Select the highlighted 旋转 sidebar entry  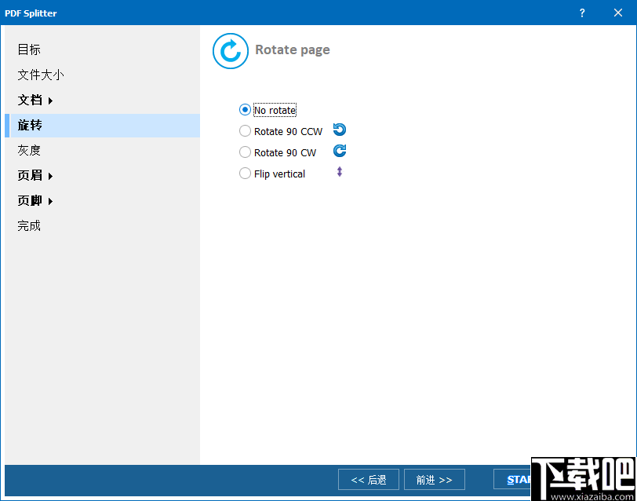(x=29, y=125)
